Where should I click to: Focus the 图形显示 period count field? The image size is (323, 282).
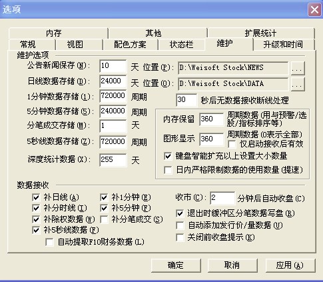(211, 139)
